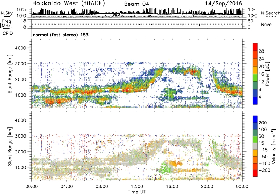Click the "16" label on the Power color bar
Image resolution: width=280 pixels, height=194 pixels.
point(261,74)
